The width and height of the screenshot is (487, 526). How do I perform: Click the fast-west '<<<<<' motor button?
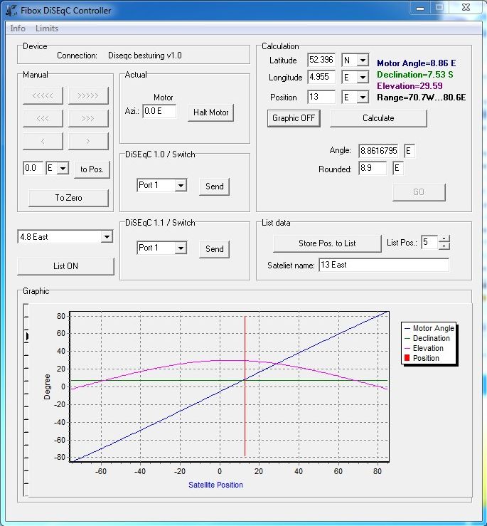[43, 95]
